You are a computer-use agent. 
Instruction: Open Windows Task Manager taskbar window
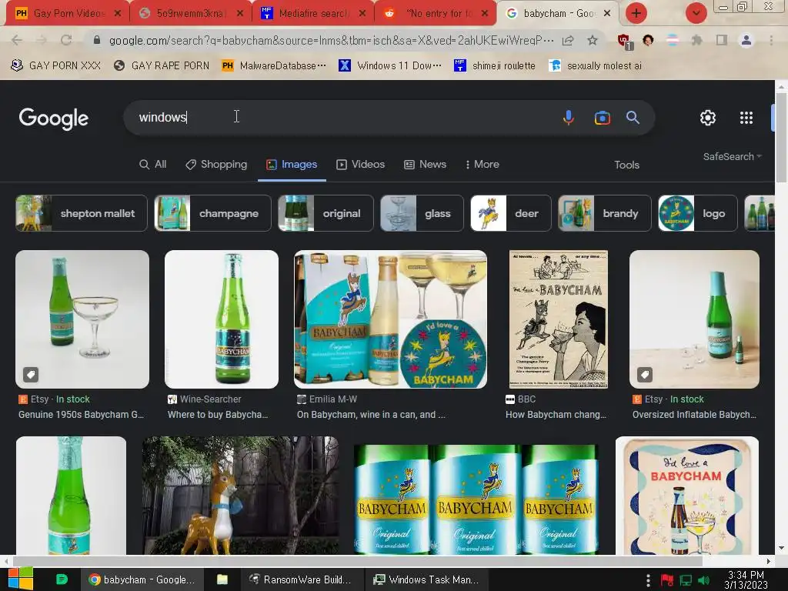(426, 579)
